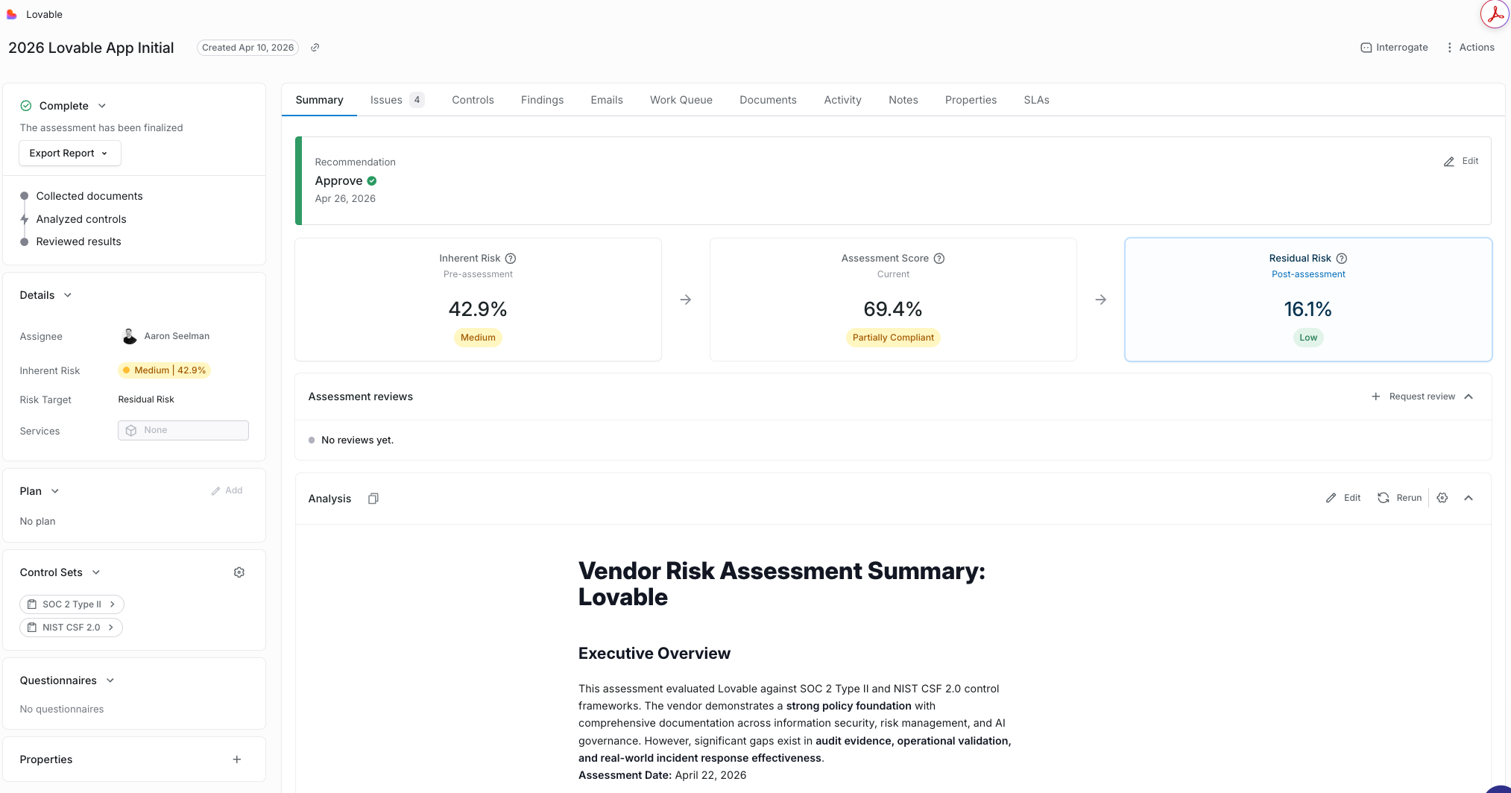Click the Services None field

click(x=183, y=431)
